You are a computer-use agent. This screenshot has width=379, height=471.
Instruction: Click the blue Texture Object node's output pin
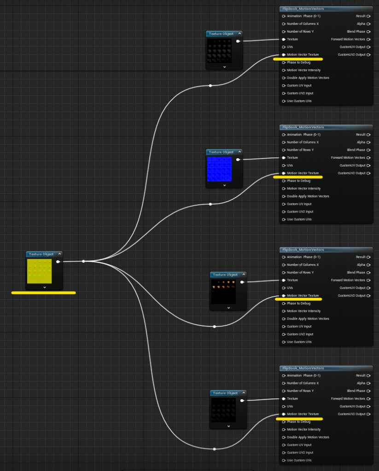[238, 160]
